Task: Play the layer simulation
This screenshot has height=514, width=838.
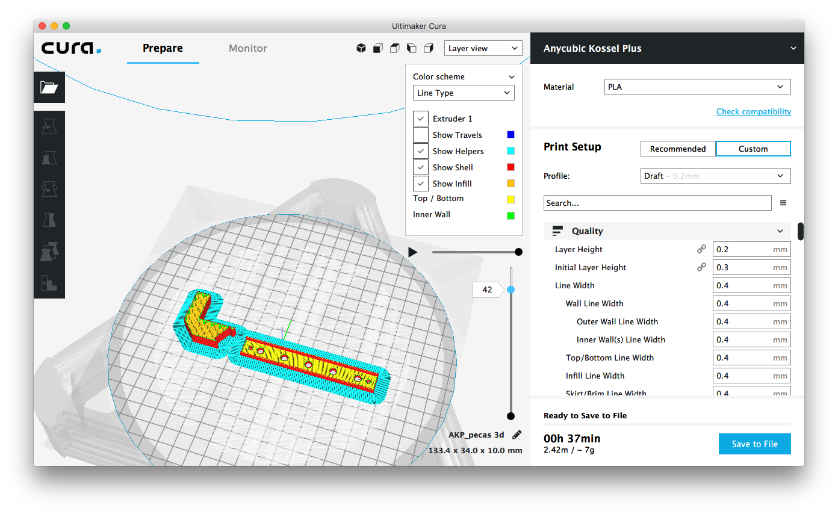Action: (x=413, y=252)
